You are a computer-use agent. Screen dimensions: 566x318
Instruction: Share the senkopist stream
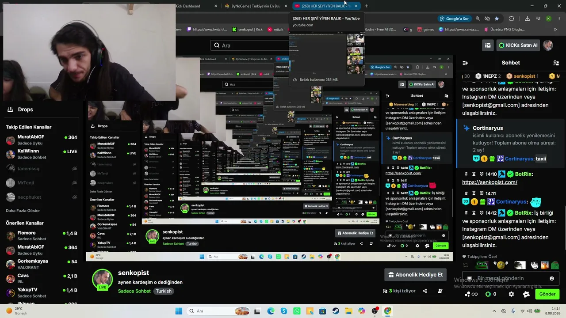pyautogui.click(x=424, y=291)
